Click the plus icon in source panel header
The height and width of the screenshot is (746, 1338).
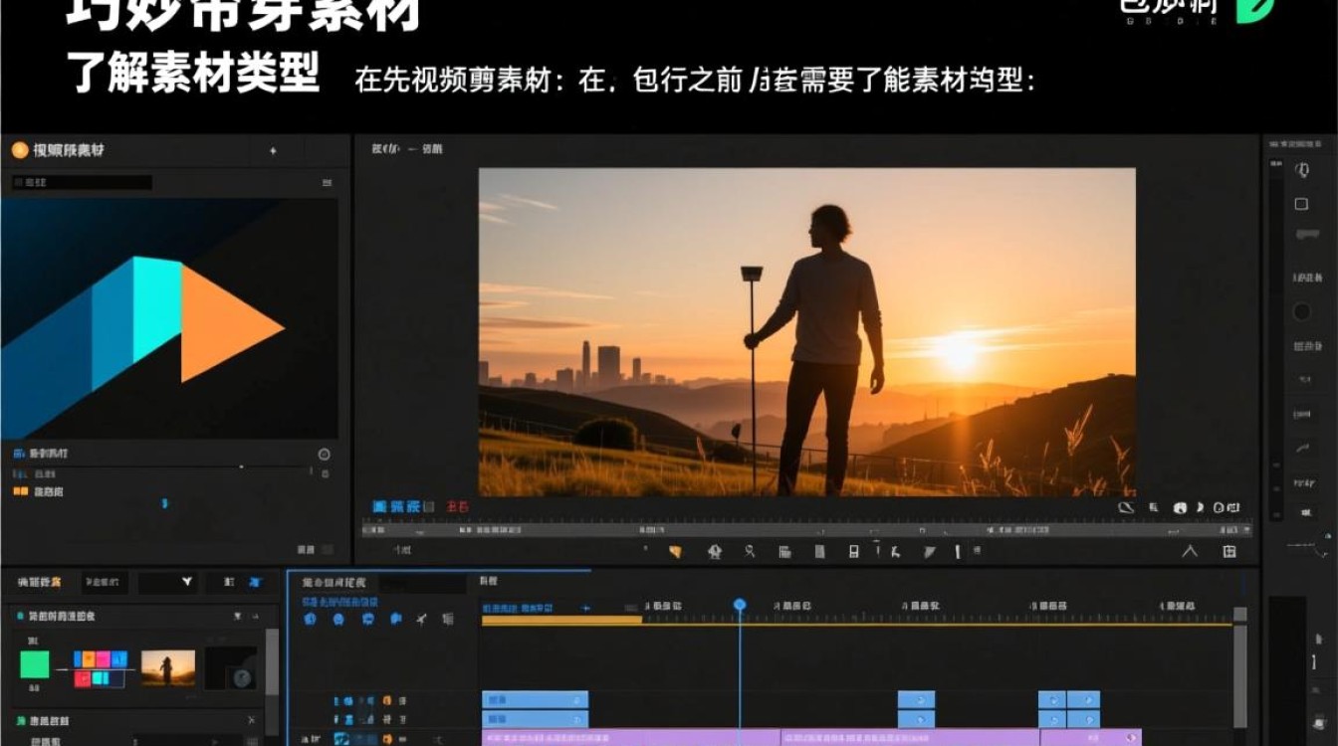point(273,151)
